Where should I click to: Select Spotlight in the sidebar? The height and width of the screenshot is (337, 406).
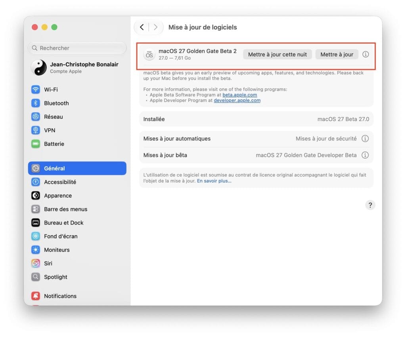77,277
